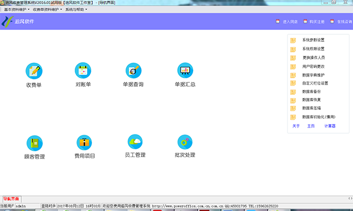This screenshot has height=211, width=353.
Task: Select 用户密码更改 text entry
Action: pyautogui.click(x=313, y=66)
